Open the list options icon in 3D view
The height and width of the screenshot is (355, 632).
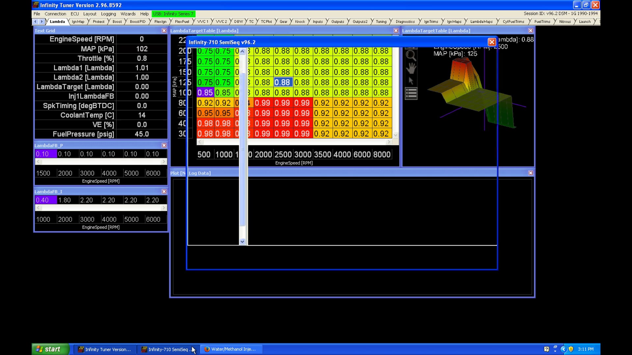[411, 94]
